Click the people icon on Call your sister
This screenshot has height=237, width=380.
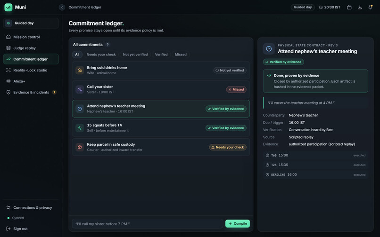[80, 89]
